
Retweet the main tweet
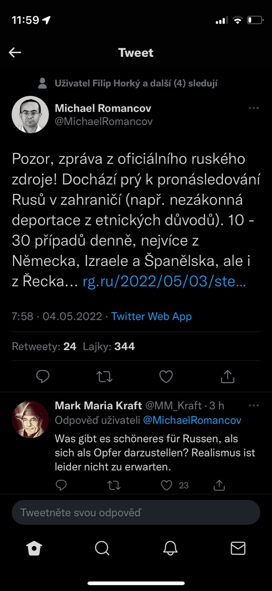104,376
